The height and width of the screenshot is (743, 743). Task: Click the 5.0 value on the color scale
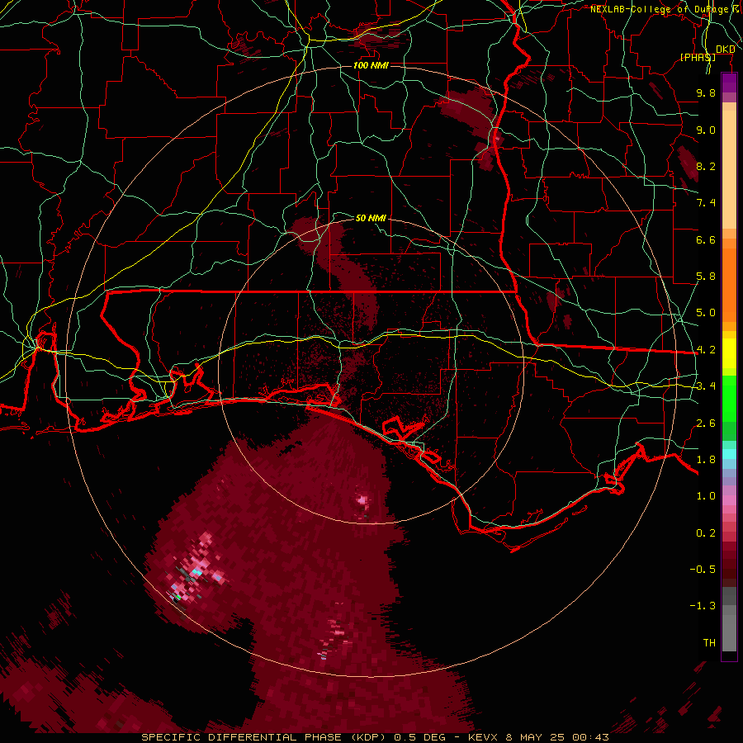point(706,313)
